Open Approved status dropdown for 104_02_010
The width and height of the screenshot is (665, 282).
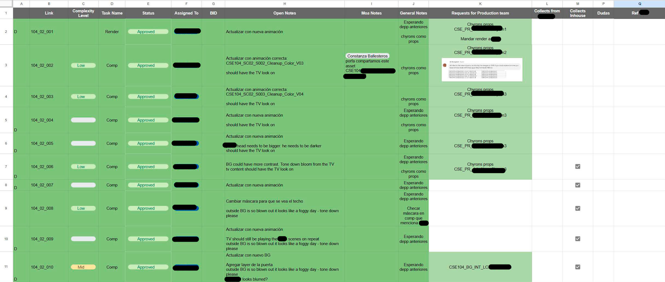(148, 267)
